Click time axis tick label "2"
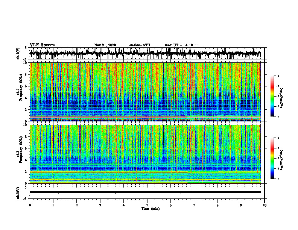Viewport: 298px width, 230px height. click(77, 205)
